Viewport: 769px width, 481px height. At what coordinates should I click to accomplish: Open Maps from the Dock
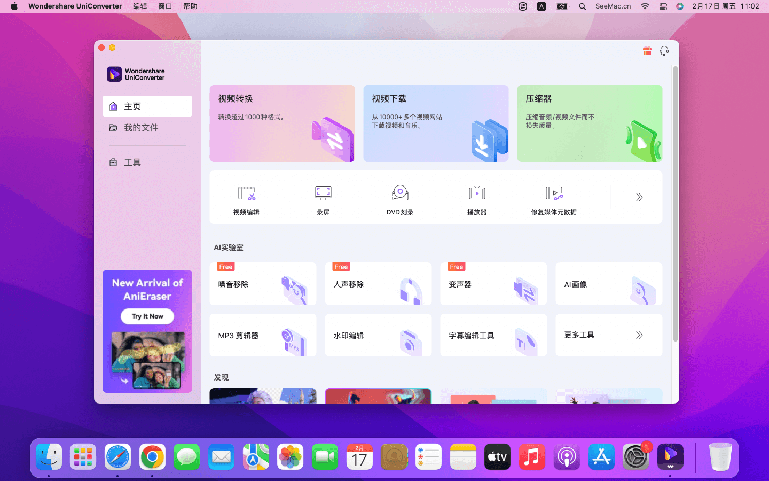coord(256,457)
